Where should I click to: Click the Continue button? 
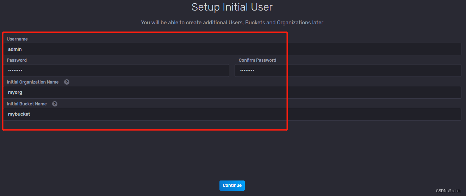pos(232,185)
